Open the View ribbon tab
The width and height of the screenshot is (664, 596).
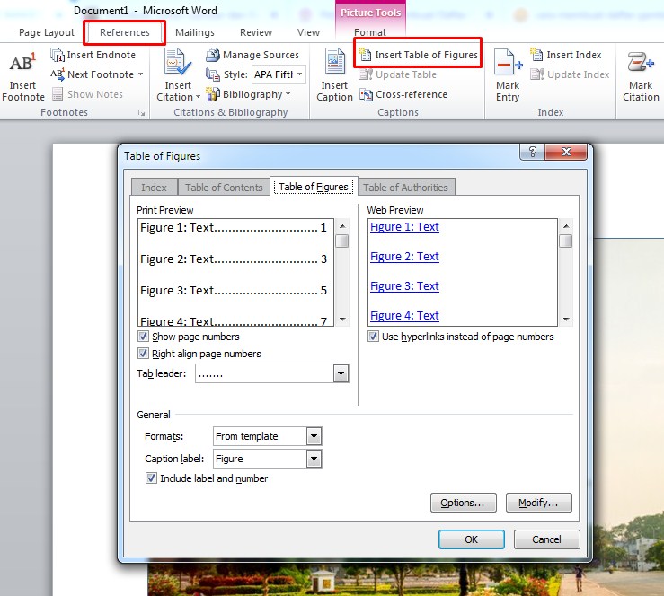tap(308, 32)
